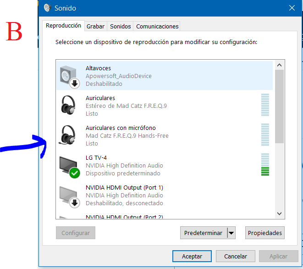Viewport: 303px width, 269px height.
Task: Click the Auriculares con micrófono headset icon
Action: [x=68, y=135]
